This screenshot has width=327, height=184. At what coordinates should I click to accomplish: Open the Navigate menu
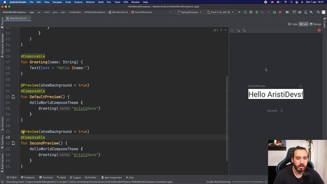pos(57,2)
